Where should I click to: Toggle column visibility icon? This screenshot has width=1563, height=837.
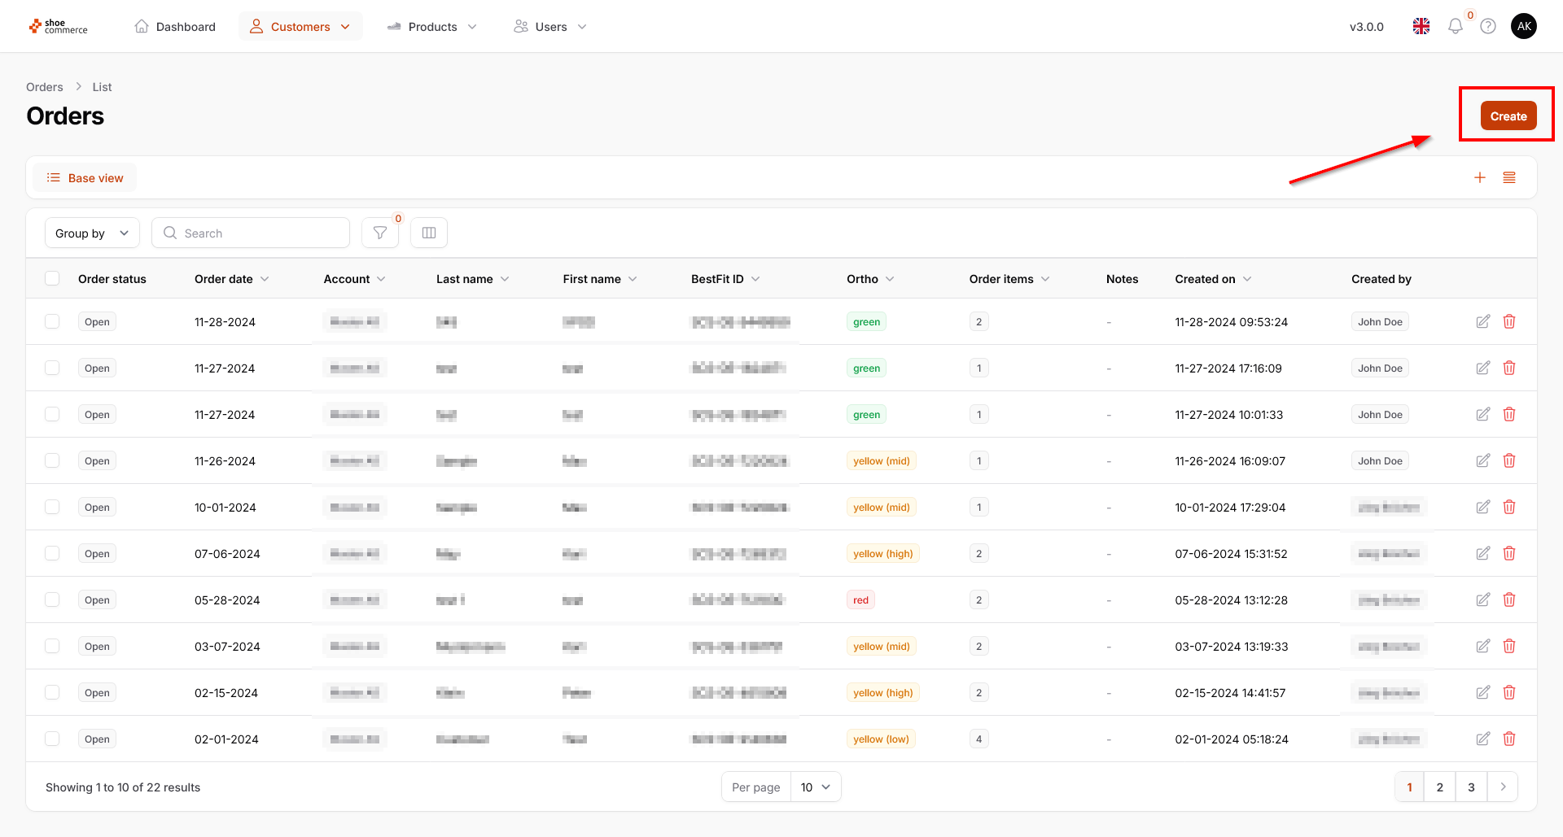(429, 233)
